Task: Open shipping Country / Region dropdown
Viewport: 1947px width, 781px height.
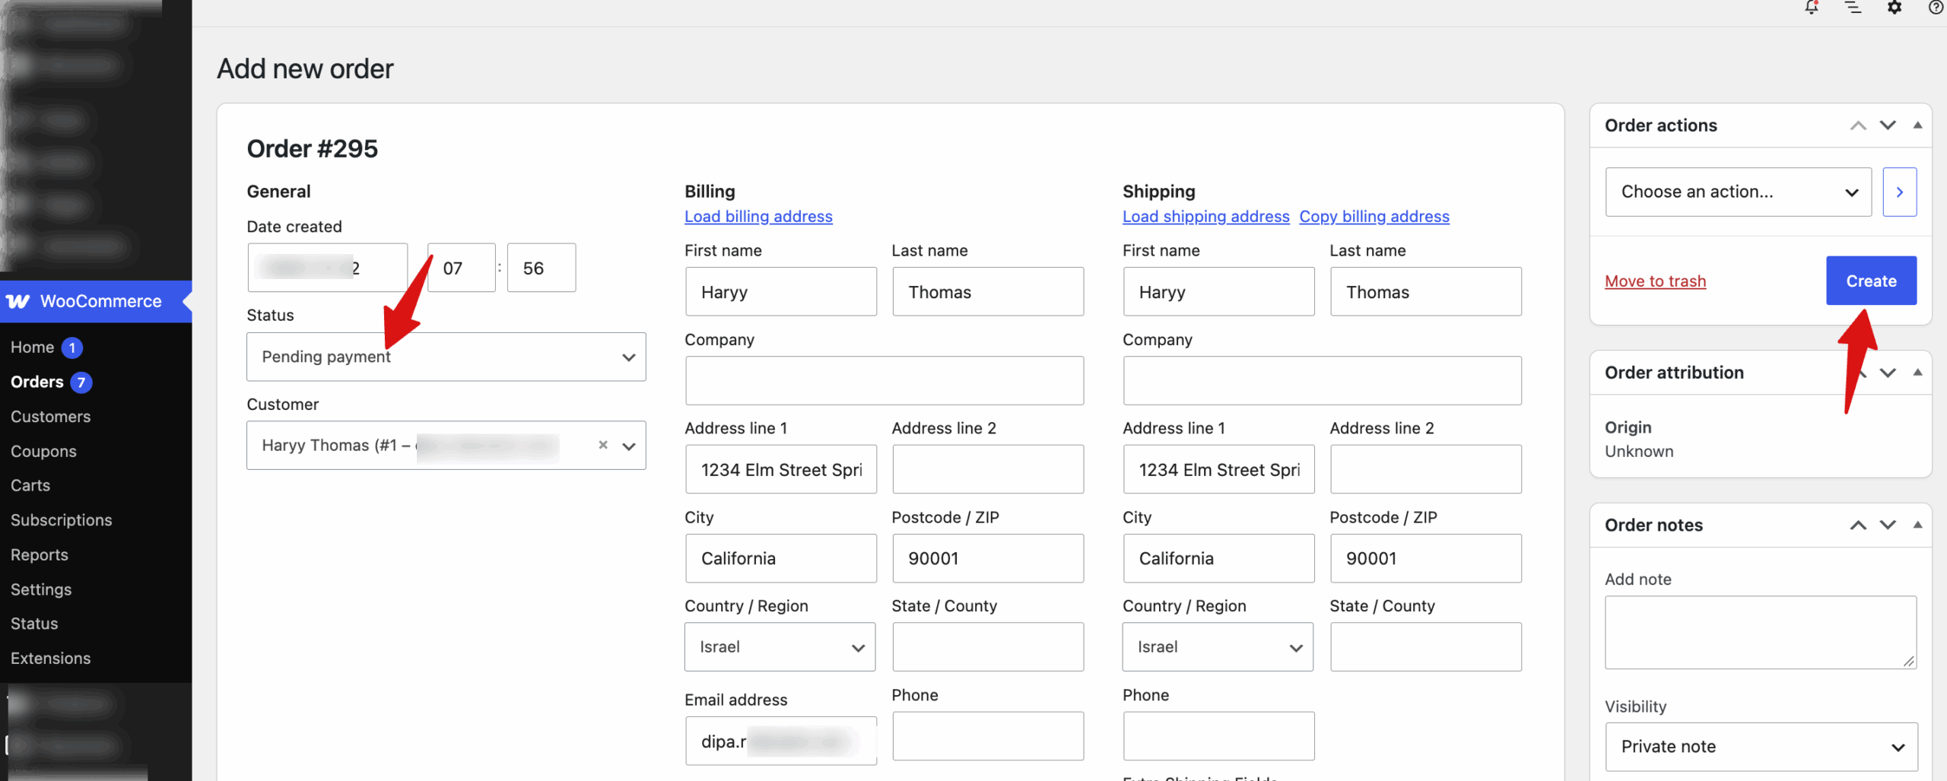Action: coord(1218,646)
